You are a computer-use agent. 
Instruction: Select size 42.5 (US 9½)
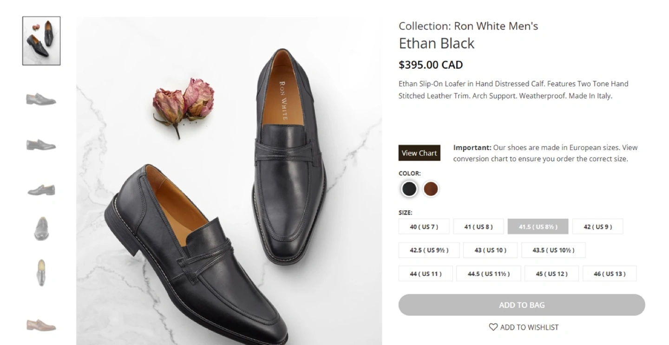coord(429,250)
